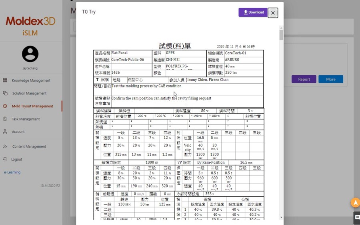
Task: Click the Task Management clipboard icon
Action: [5, 119]
